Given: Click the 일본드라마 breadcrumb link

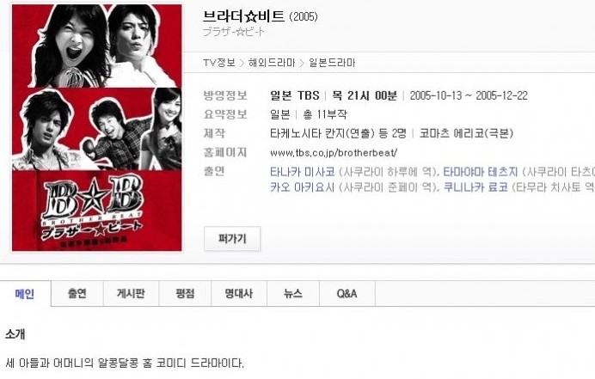Looking at the screenshot, I should (x=332, y=63).
